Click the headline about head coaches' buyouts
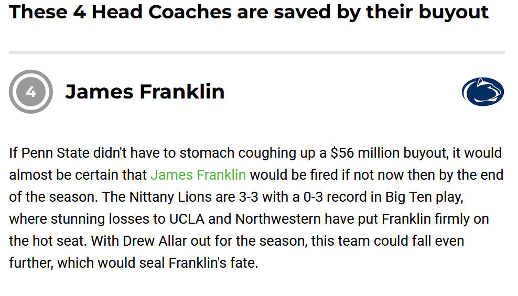Viewport: 518px width, 296px height. [249, 12]
